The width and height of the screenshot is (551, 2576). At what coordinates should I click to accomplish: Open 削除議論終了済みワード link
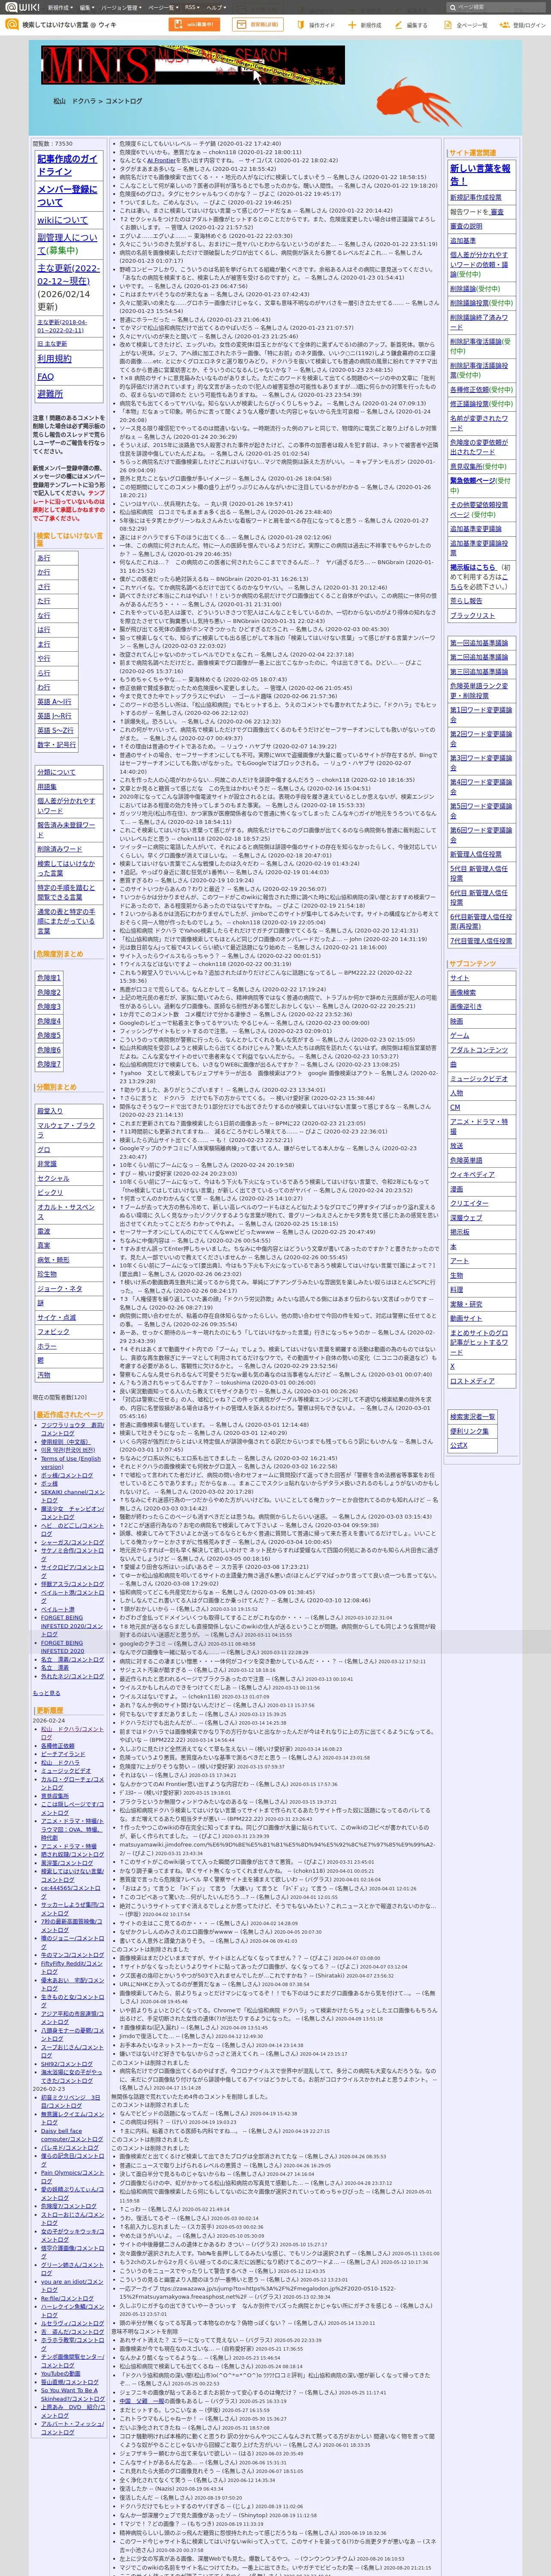click(x=479, y=322)
